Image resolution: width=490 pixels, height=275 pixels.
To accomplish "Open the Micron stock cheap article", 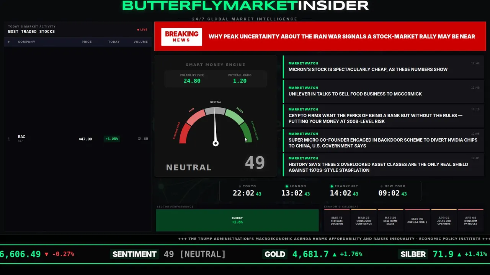I will 384,67.
